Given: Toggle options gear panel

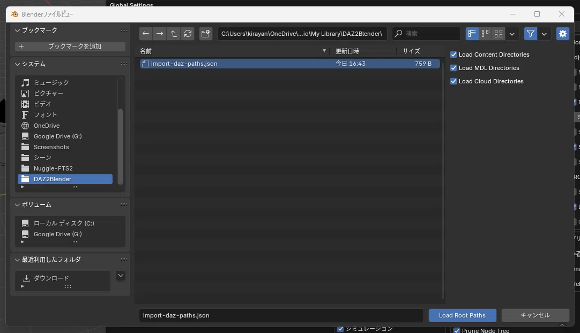Looking at the screenshot, I should pyautogui.click(x=563, y=34).
